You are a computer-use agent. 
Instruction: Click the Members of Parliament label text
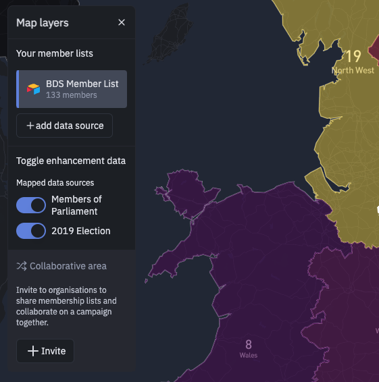tap(76, 205)
